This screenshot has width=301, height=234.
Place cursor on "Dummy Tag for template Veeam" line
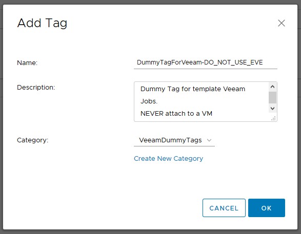pos(193,89)
